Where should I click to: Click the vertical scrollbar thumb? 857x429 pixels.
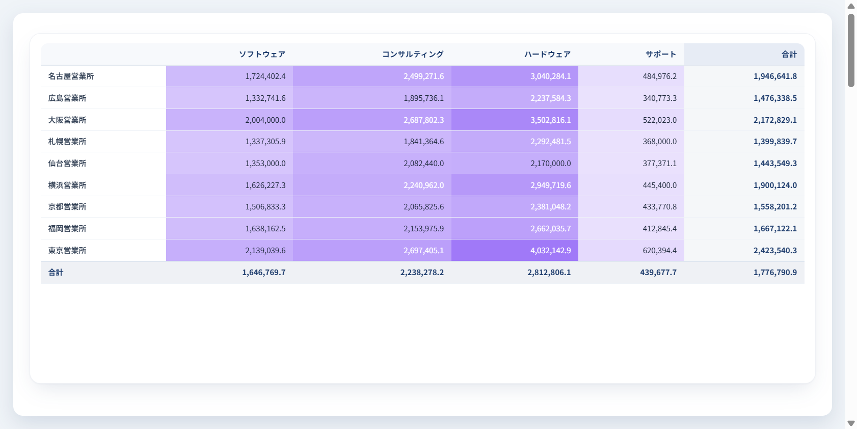point(851,50)
